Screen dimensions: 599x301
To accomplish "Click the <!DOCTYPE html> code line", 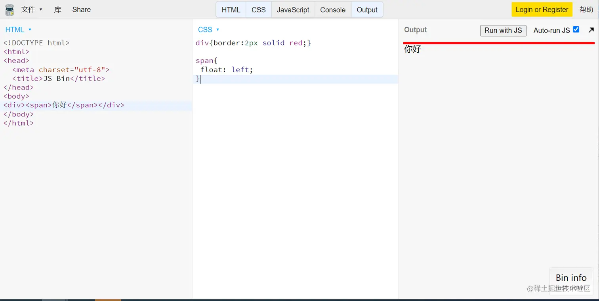I will tap(36, 43).
